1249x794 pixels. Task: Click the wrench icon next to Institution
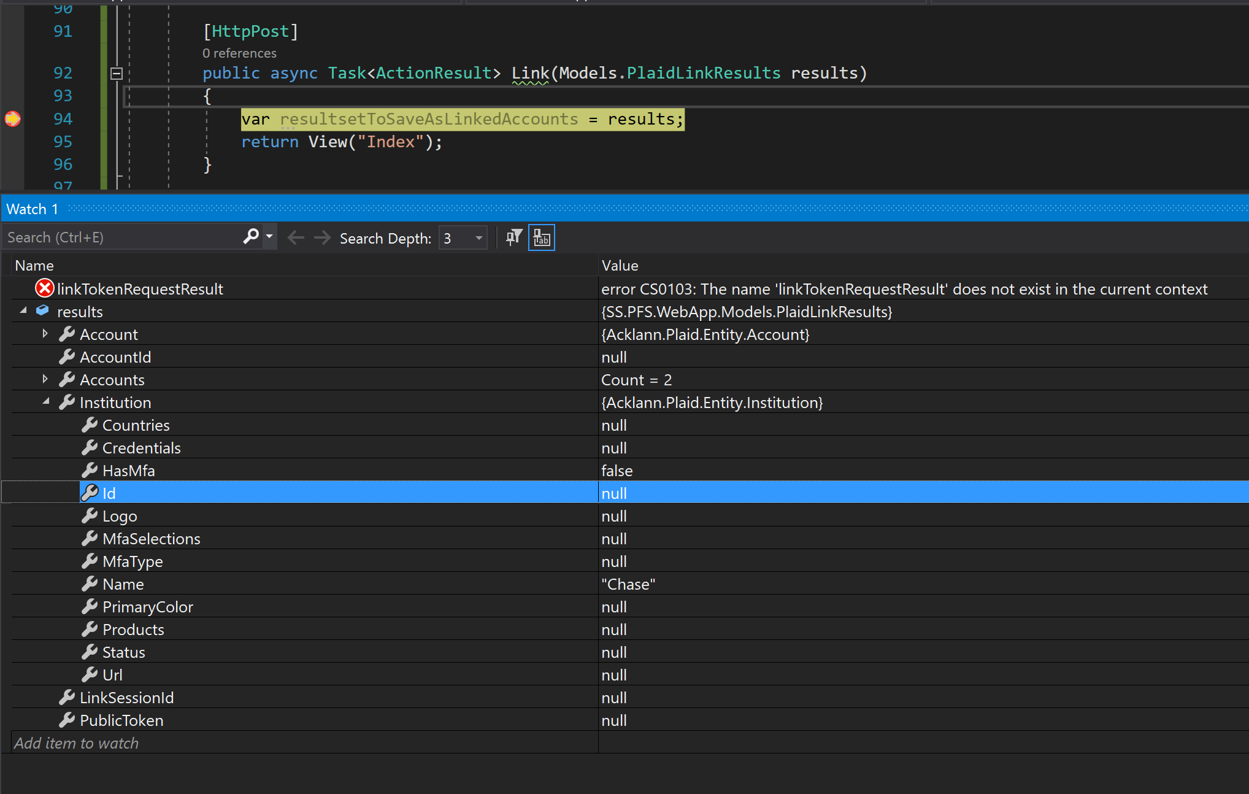[67, 402]
